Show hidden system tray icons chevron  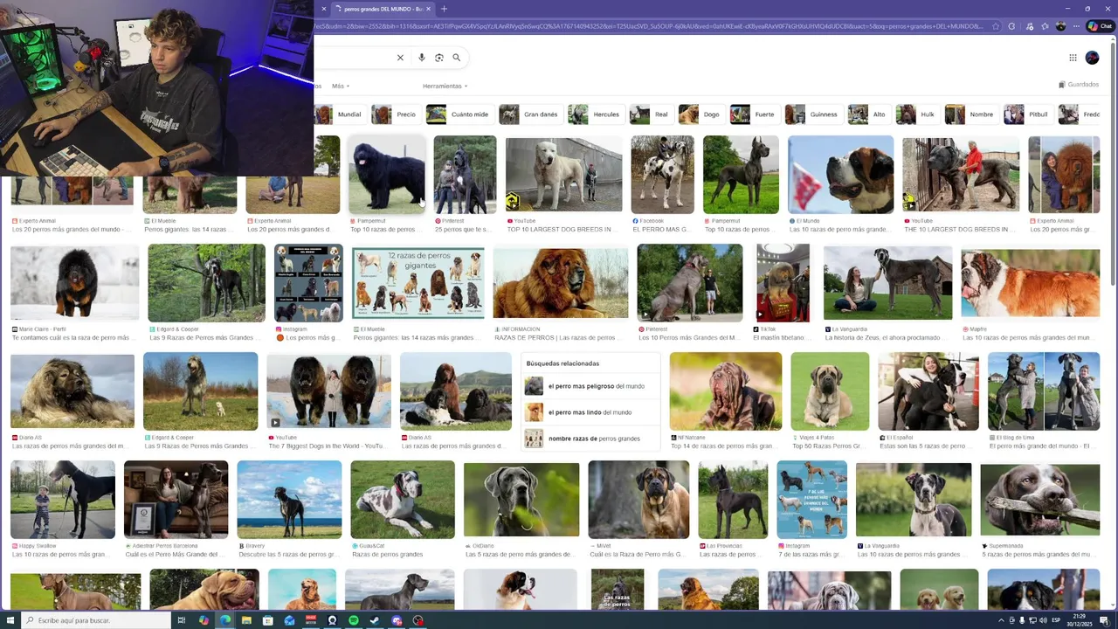[1001, 620]
